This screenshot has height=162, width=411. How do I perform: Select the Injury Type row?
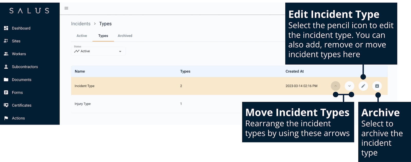tap(83, 104)
